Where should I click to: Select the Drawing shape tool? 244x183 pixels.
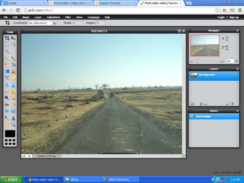tap(13, 78)
